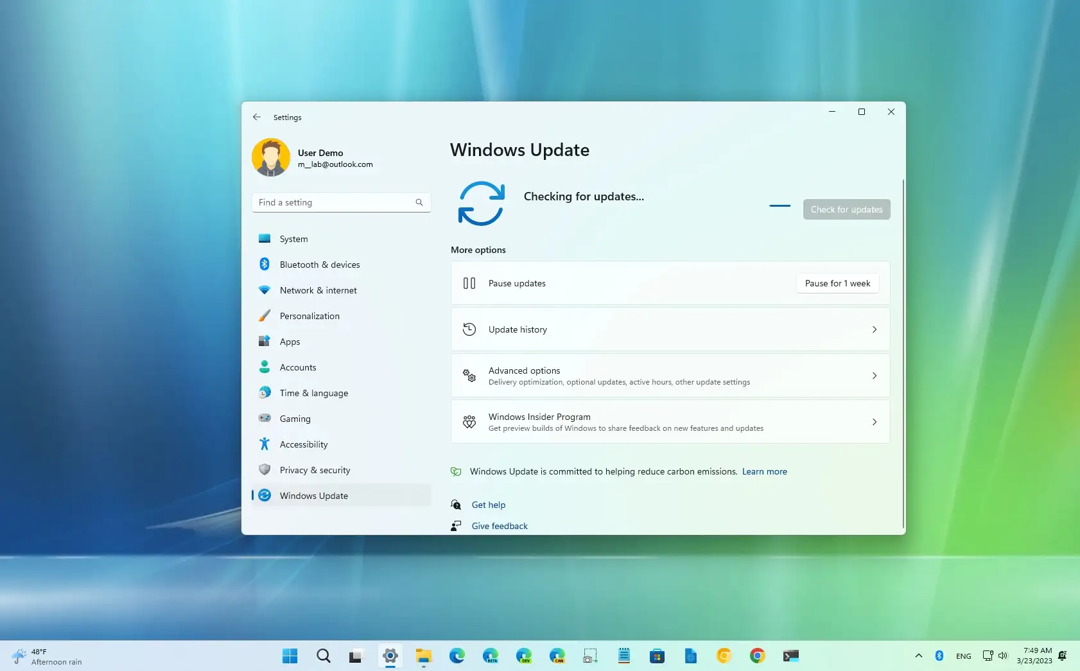Image resolution: width=1080 pixels, height=671 pixels.
Task: Open Microsoft Store from the taskbar
Action: pyautogui.click(x=657, y=656)
